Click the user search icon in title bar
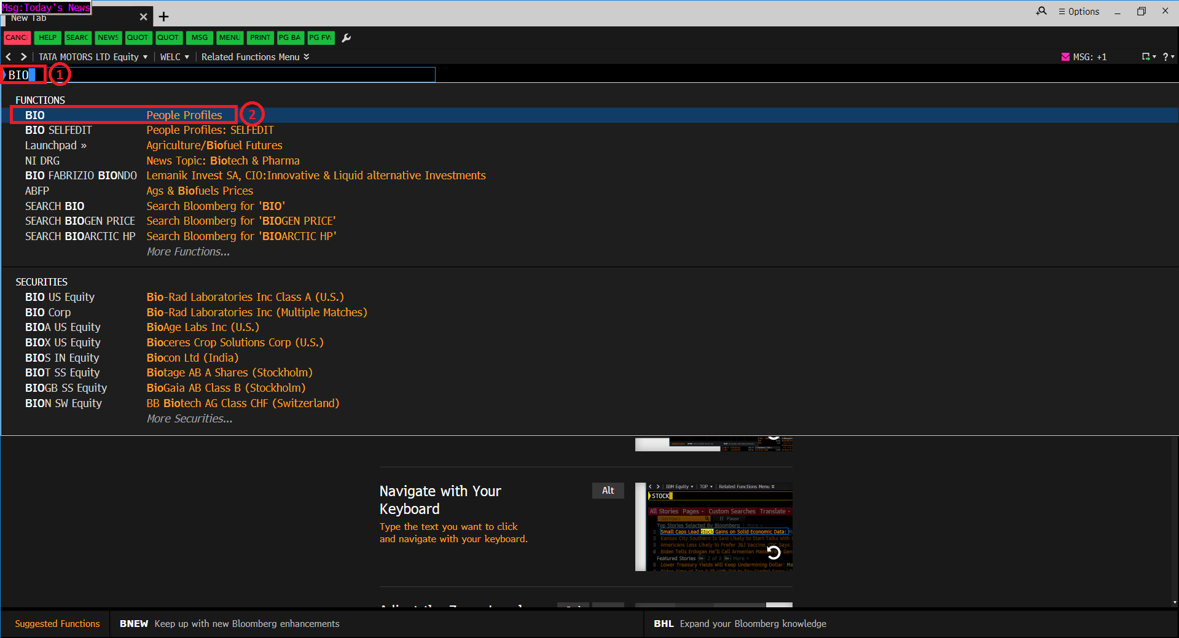Viewport: 1179px width, 638px height. coord(1041,11)
